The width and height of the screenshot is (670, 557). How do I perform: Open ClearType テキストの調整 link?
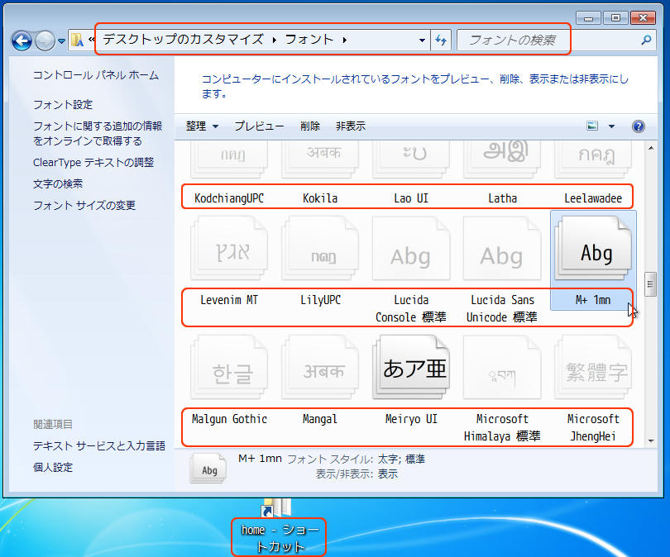93,163
